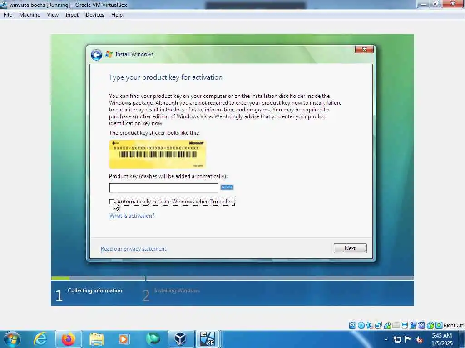Image resolution: width=465 pixels, height=348 pixels.
Task: Switch to Firefox in the taskbar
Action: [68, 339]
